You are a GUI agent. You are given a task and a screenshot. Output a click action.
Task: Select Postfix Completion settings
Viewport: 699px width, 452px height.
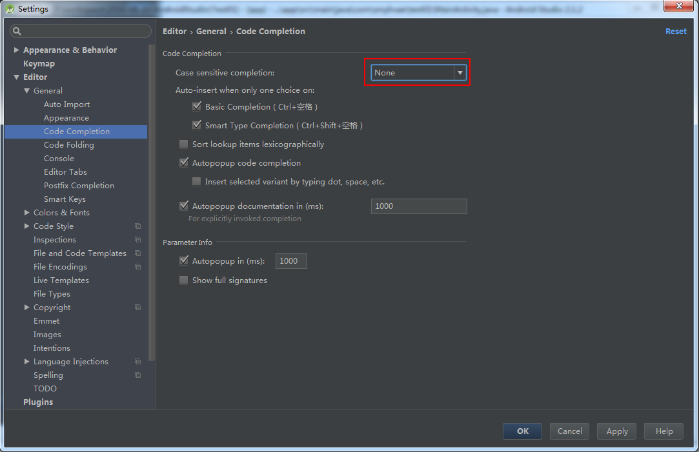[79, 185]
